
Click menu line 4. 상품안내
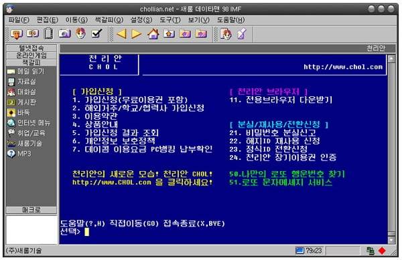(95, 124)
